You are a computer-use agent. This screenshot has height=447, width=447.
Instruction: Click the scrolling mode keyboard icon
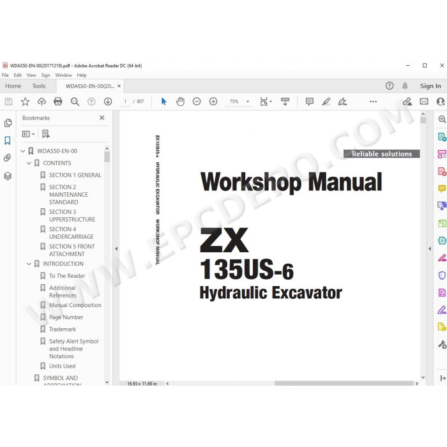tap(285, 102)
